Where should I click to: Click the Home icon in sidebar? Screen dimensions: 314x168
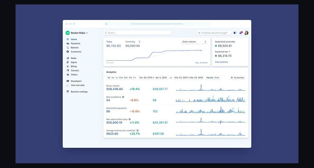[68, 39]
